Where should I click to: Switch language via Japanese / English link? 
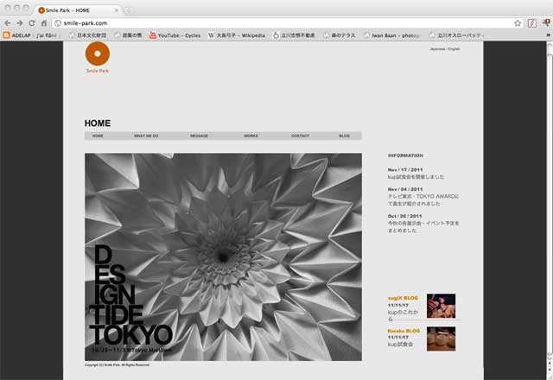(445, 49)
